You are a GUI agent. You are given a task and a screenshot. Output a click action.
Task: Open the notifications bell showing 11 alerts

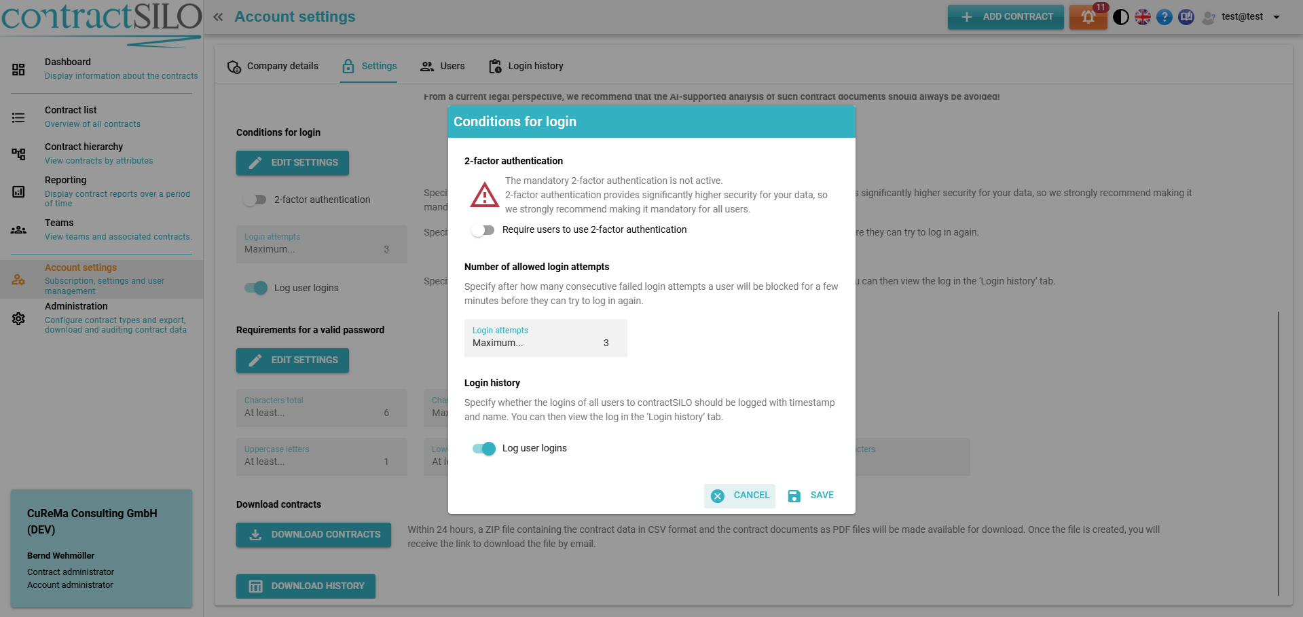coord(1087,16)
